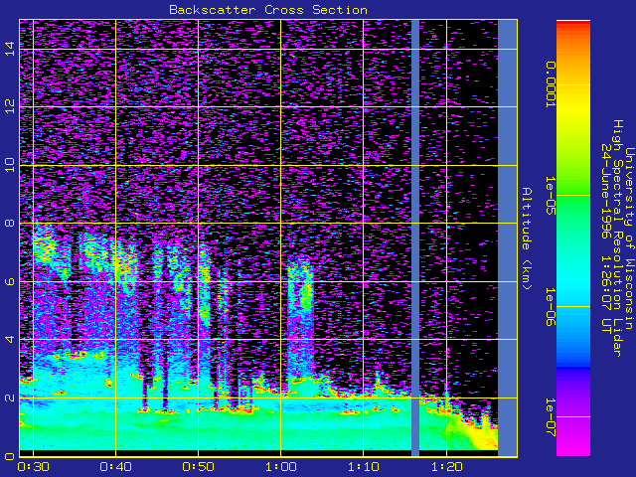636x477 pixels.
Task: Click the wide blue bar at the plot's right edge
Action: [x=508, y=238]
